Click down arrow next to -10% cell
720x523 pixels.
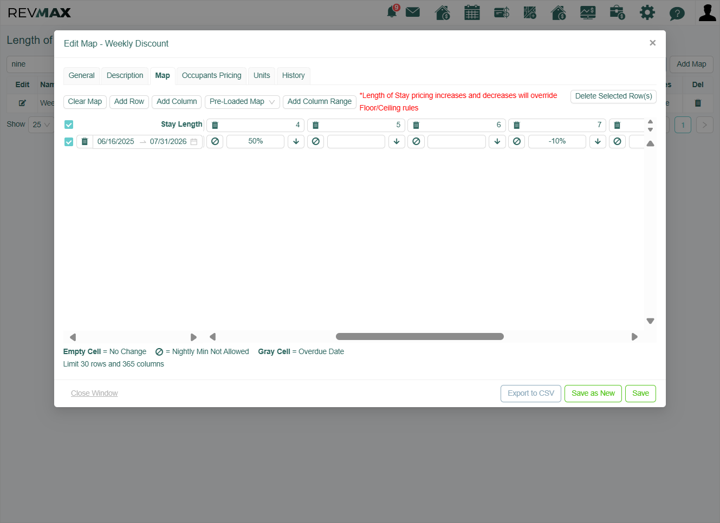598,141
